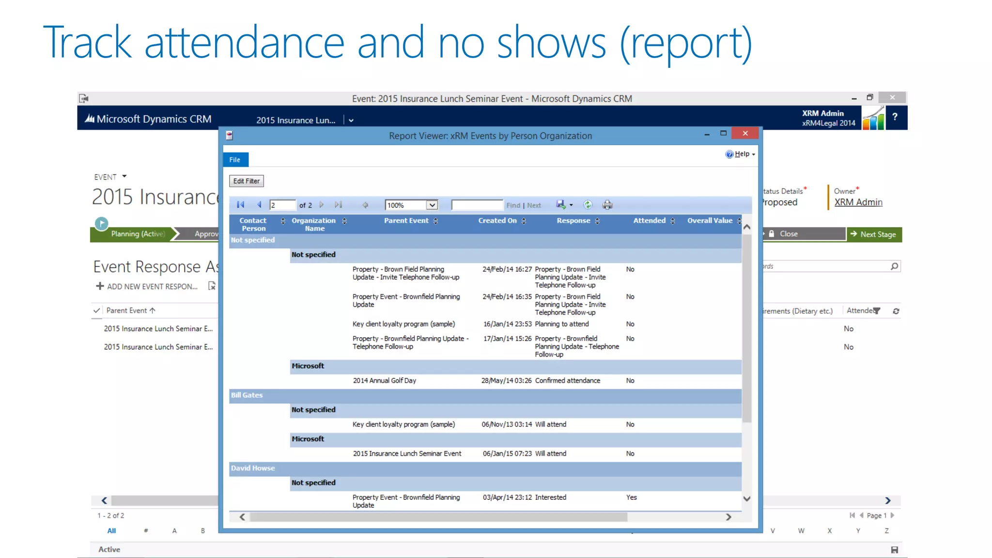Go to next page in CRM grid
The height and width of the screenshot is (558, 992).
892,515
